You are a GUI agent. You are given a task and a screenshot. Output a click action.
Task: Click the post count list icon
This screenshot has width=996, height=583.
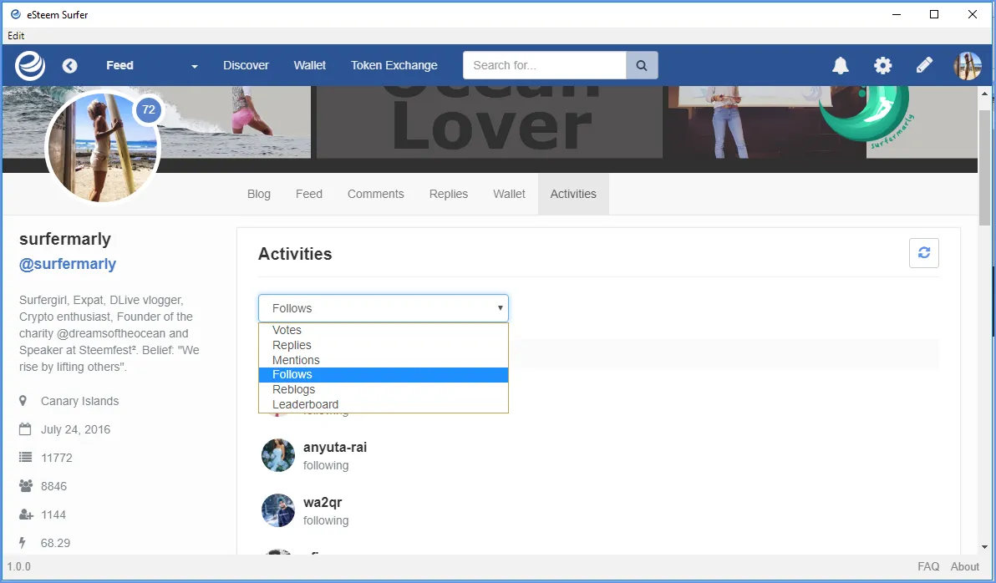pyautogui.click(x=25, y=457)
